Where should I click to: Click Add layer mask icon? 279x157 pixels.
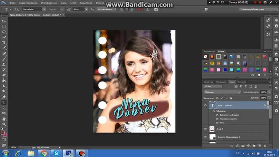[x=243, y=146]
